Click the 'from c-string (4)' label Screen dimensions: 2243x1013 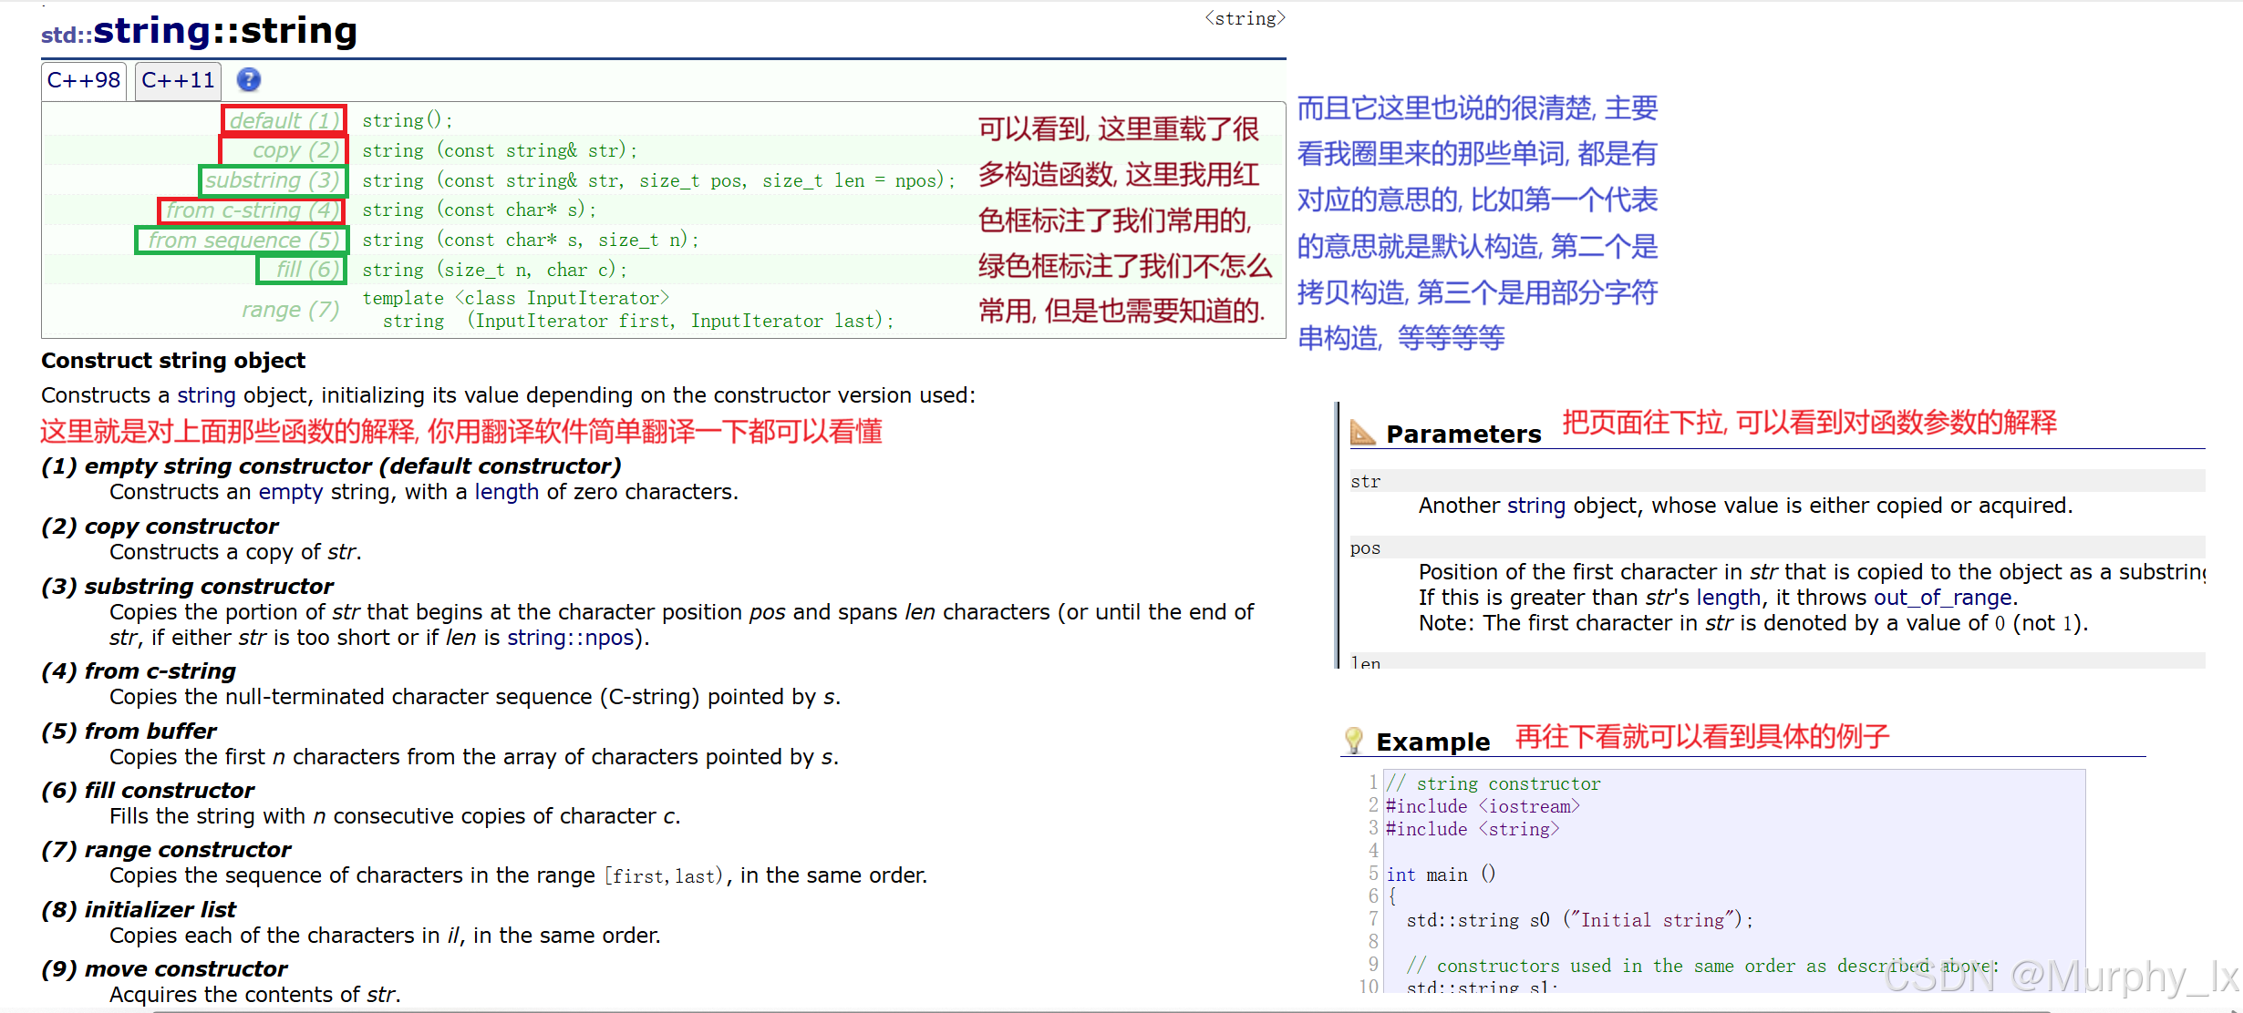click(252, 210)
